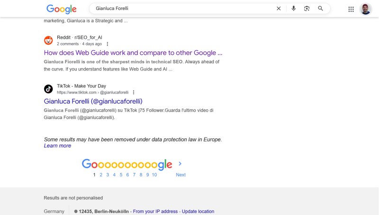Jump to results page 5

(x=121, y=175)
